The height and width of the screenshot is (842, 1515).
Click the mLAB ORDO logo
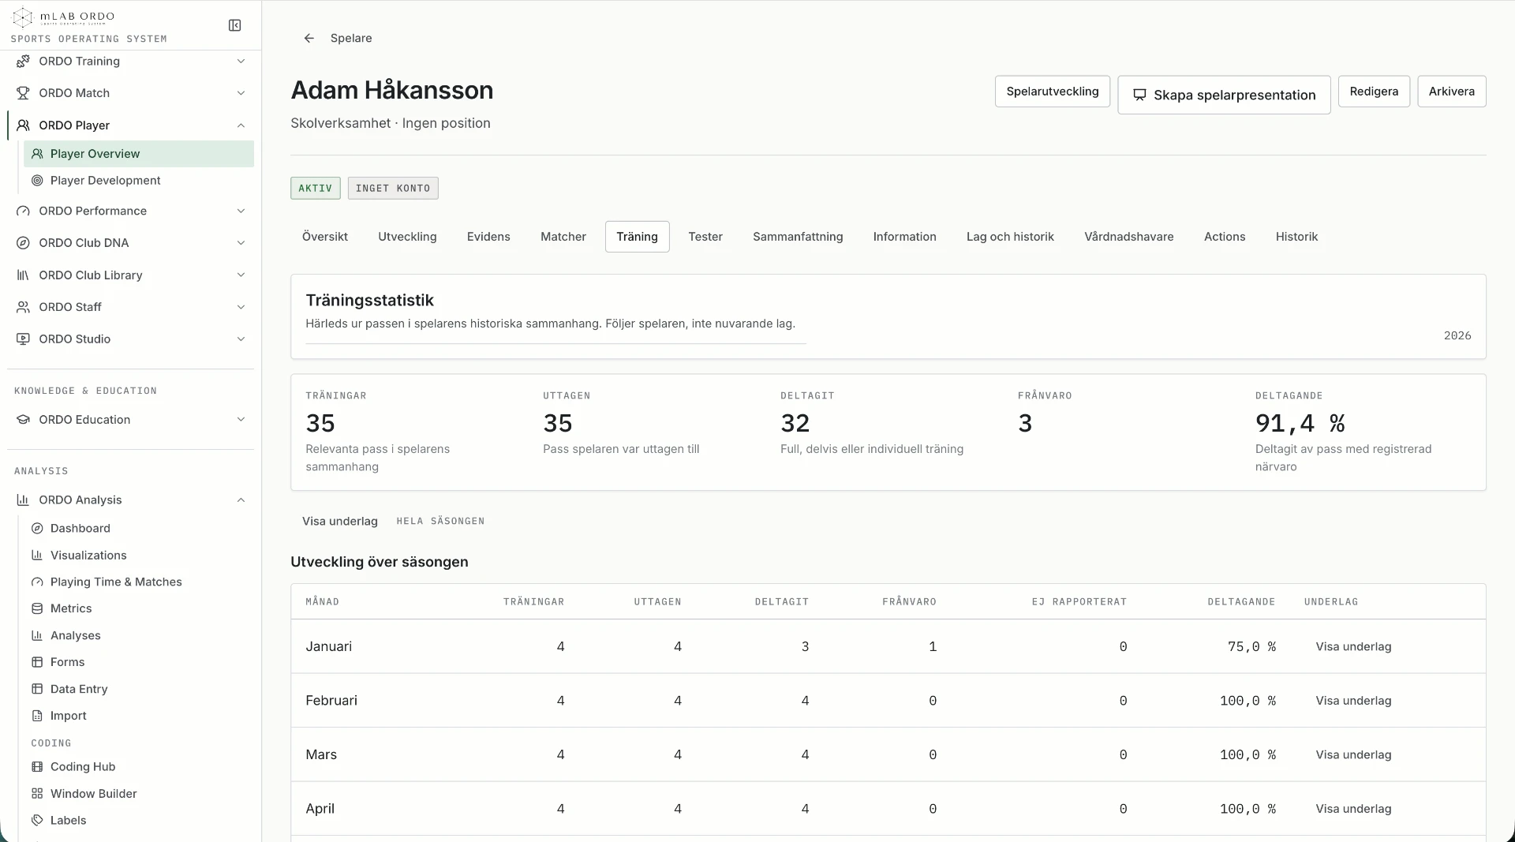(64, 17)
